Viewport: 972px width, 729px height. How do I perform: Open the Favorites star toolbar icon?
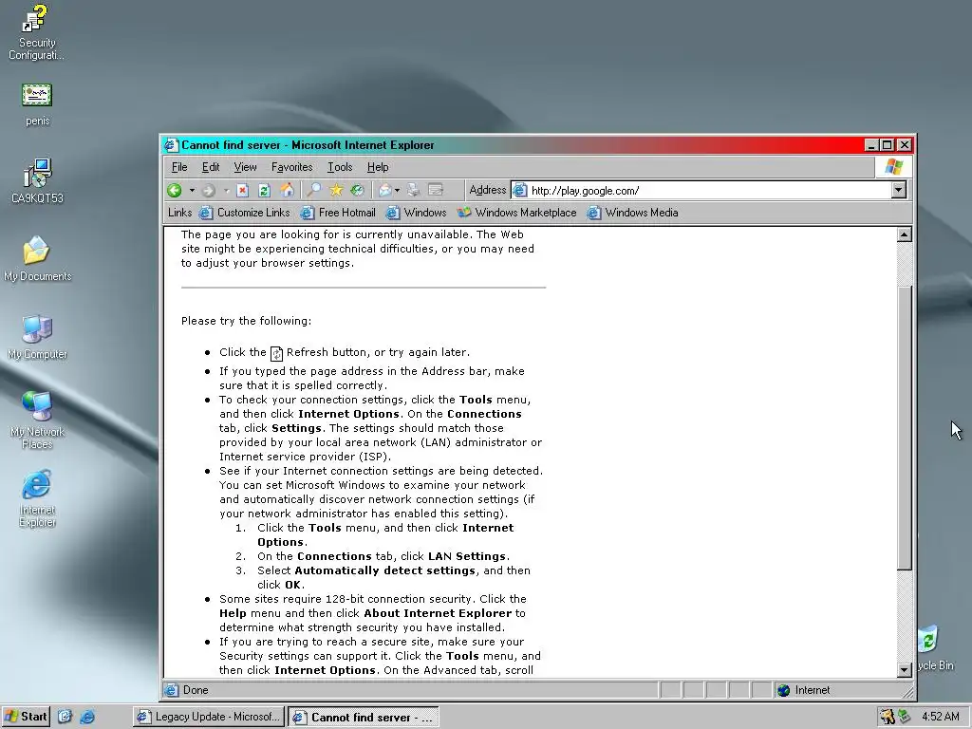tap(336, 190)
